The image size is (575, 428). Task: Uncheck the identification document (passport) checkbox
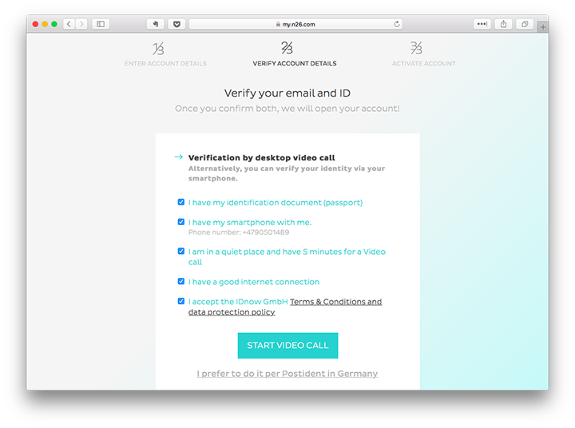(181, 202)
